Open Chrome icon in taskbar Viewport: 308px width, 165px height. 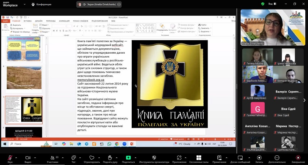pyautogui.click(x=117, y=144)
